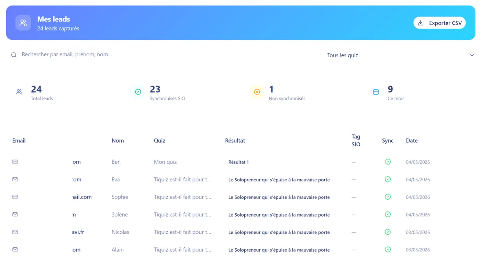Click Solene's Le Solopreneur result text
This screenshot has width=481, height=258.
point(279,215)
